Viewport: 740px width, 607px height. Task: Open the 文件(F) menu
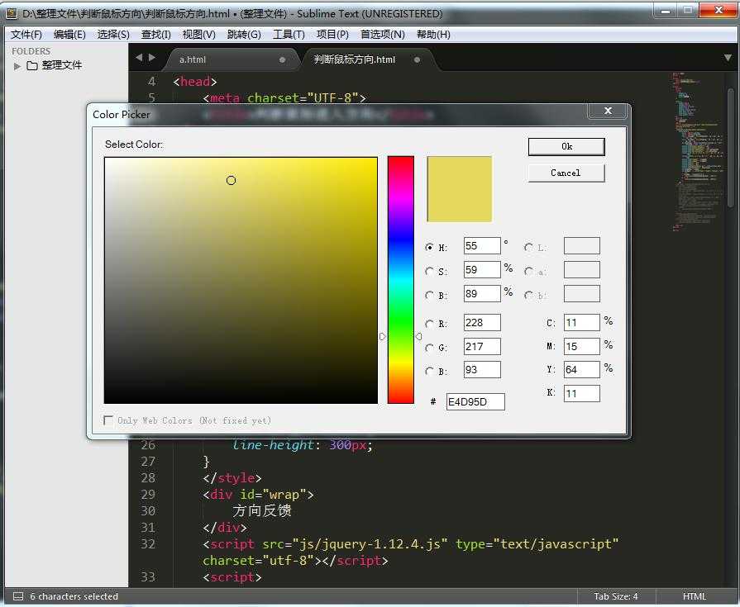coord(26,35)
